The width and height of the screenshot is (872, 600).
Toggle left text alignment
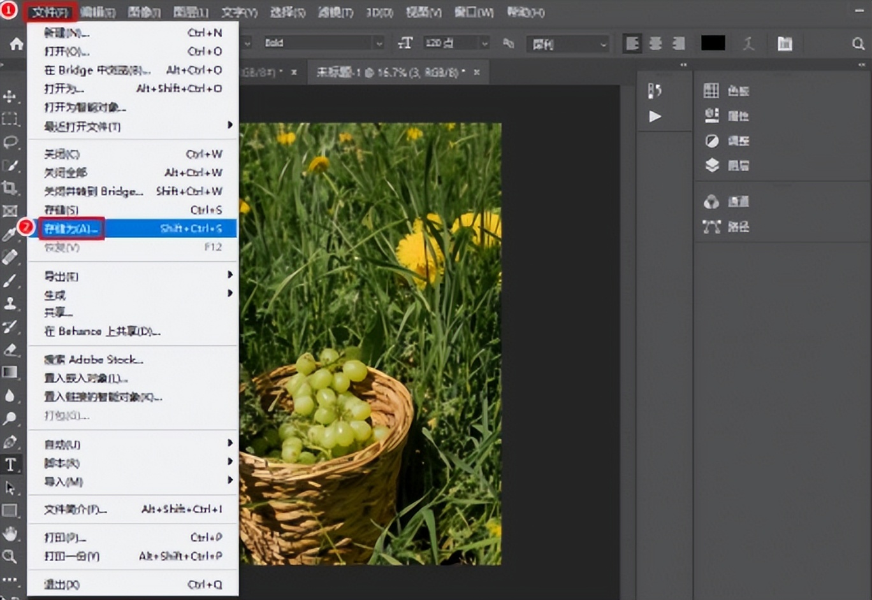pos(632,43)
